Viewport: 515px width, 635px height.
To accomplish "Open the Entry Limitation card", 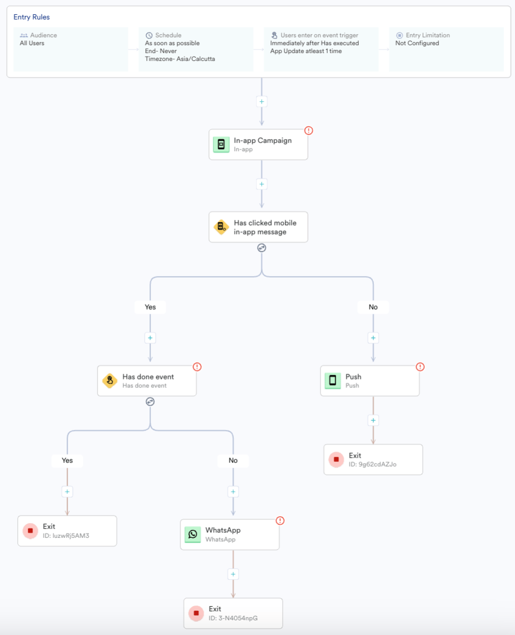I will (446, 49).
